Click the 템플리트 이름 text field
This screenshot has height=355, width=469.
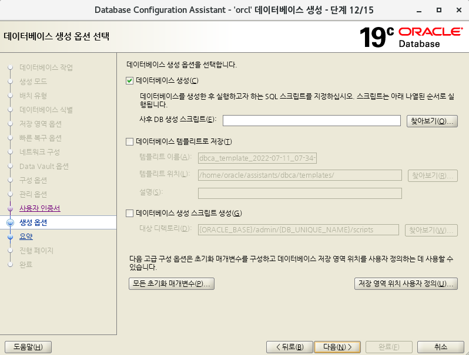click(x=257, y=158)
